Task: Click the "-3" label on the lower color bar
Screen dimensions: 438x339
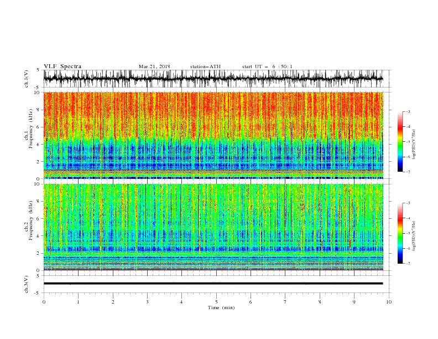Action: click(408, 203)
